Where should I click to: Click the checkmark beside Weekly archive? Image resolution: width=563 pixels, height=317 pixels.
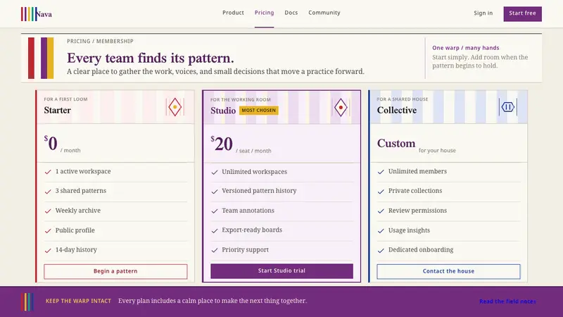[x=48, y=211]
